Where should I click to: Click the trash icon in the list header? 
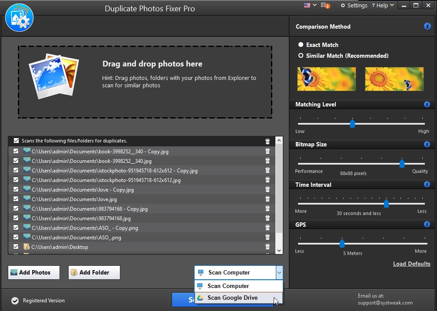click(267, 141)
